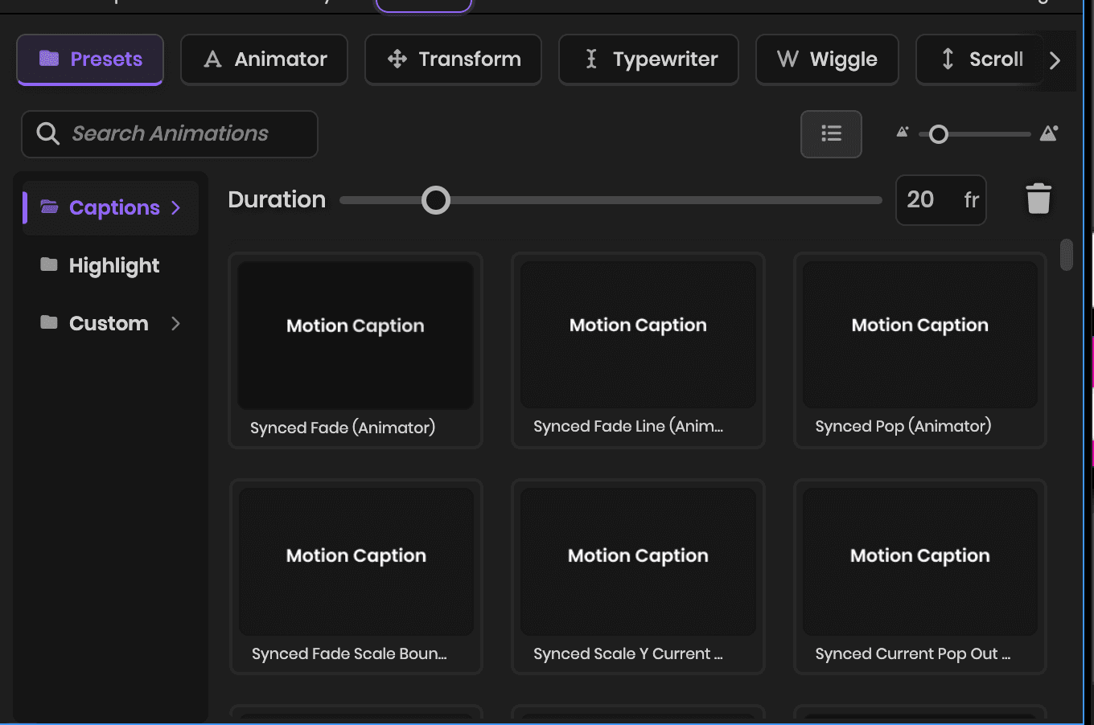
Task: Expand the Custom folder chevron
Action: click(176, 324)
